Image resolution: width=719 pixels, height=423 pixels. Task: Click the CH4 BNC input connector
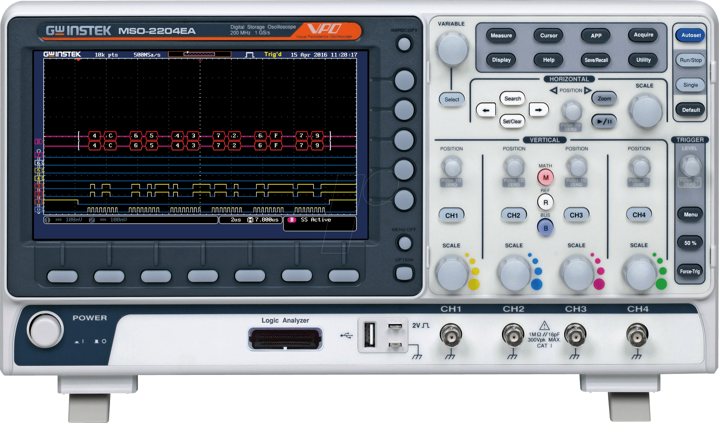[637, 335]
